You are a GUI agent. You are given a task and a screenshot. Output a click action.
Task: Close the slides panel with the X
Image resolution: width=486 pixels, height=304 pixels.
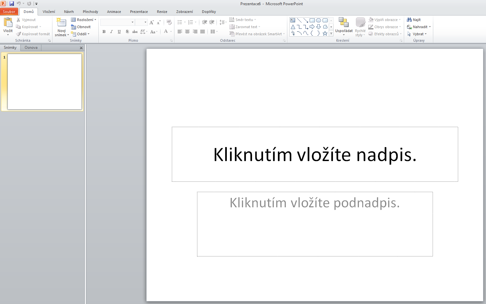81,48
